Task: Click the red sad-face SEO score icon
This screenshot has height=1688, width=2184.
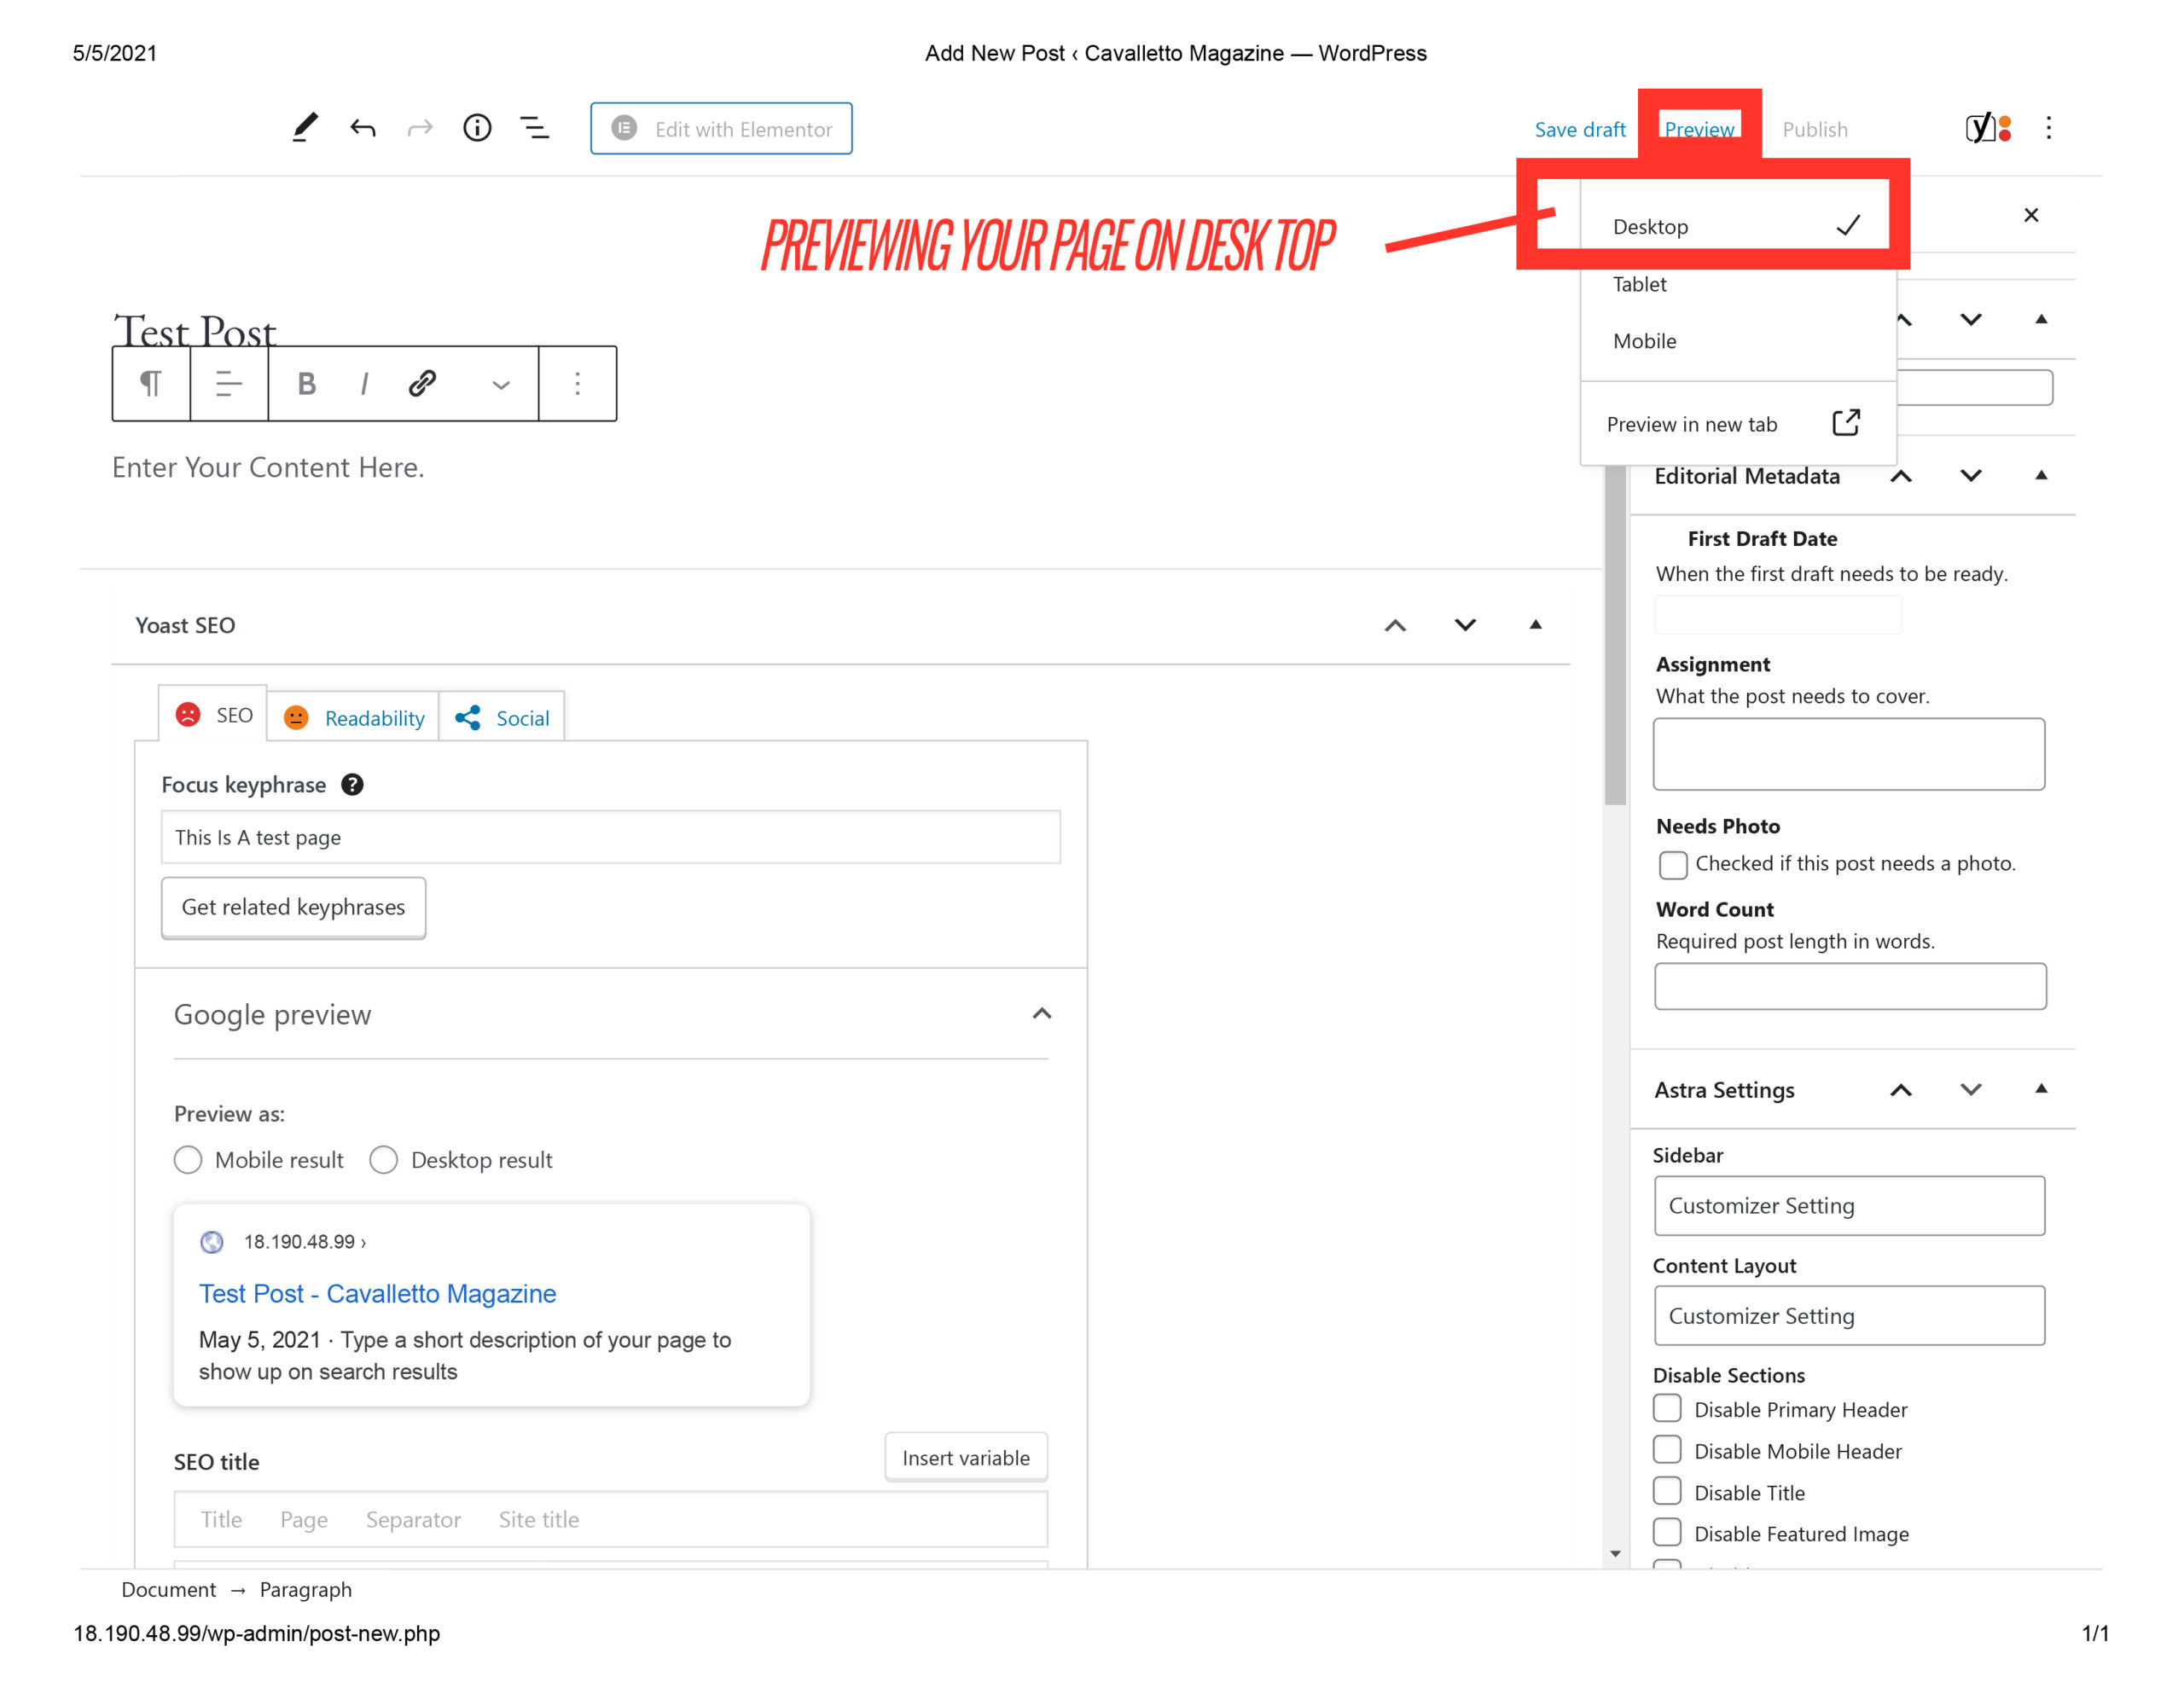Action: coord(188,714)
